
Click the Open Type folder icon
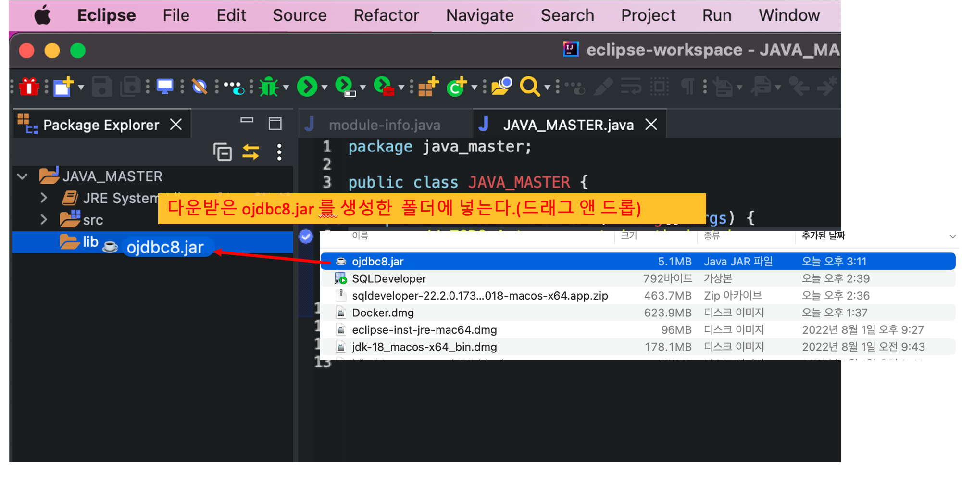[x=501, y=87]
